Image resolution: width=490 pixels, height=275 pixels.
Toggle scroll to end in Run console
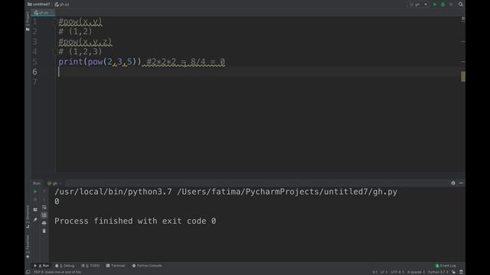click(44, 215)
